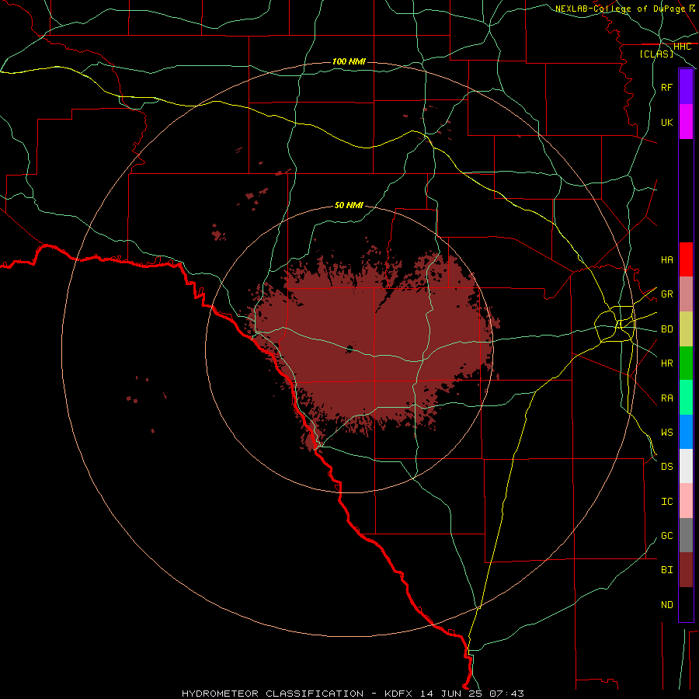The height and width of the screenshot is (699, 699).
Task: Click the HHC product code label
Action: click(682, 47)
